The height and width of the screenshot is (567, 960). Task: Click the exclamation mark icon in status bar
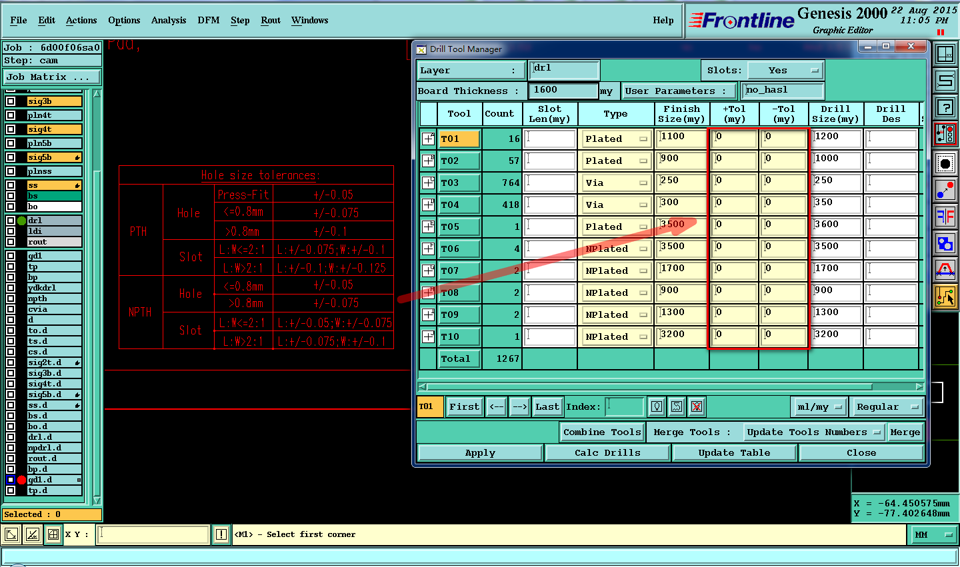[221, 534]
